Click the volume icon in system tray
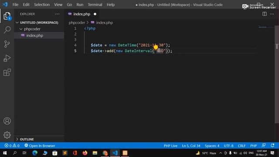This screenshot has width=279, height=157. [x=245, y=153]
